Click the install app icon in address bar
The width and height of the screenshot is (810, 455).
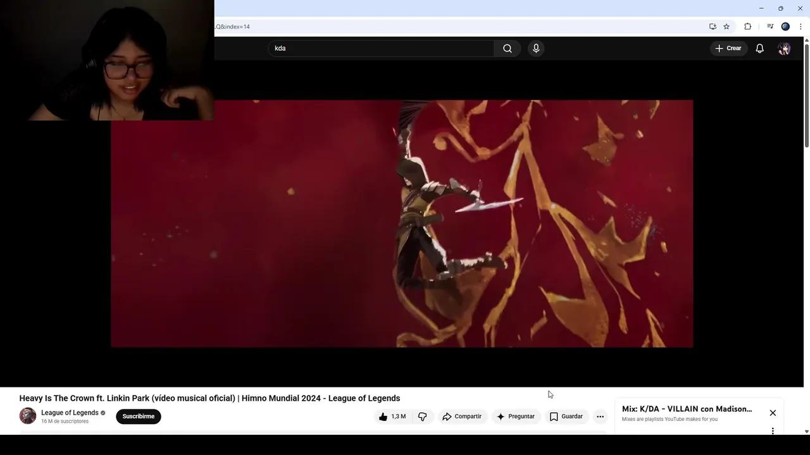click(713, 27)
